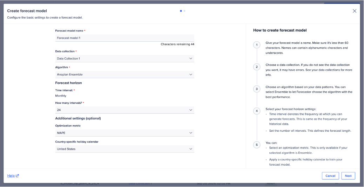Expand the Optimization metric MAPE dropdown
Screen dimensions: 364x187
pos(124,133)
